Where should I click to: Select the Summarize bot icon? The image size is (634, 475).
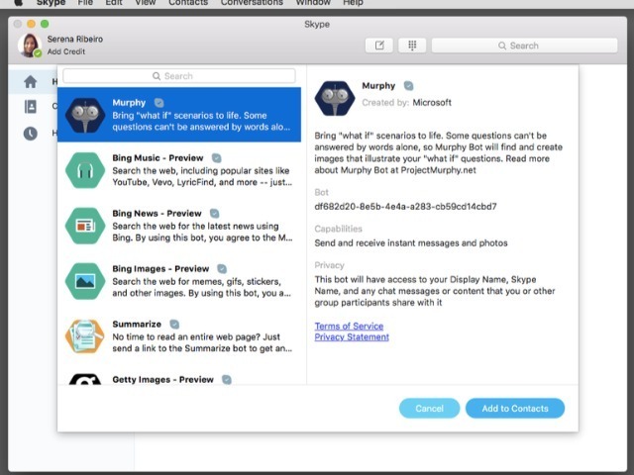pyautogui.click(x=85, y=336)
